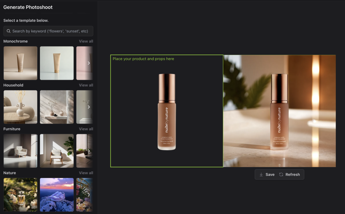Show more Furniture templates via chevron arrow
This screenshot has height=214, width=345.
89,151
